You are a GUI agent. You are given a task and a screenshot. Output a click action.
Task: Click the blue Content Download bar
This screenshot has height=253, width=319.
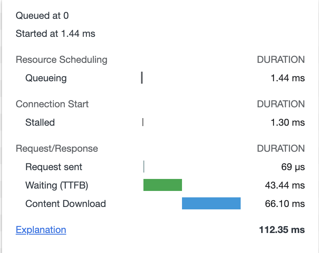tap(211, 203)
